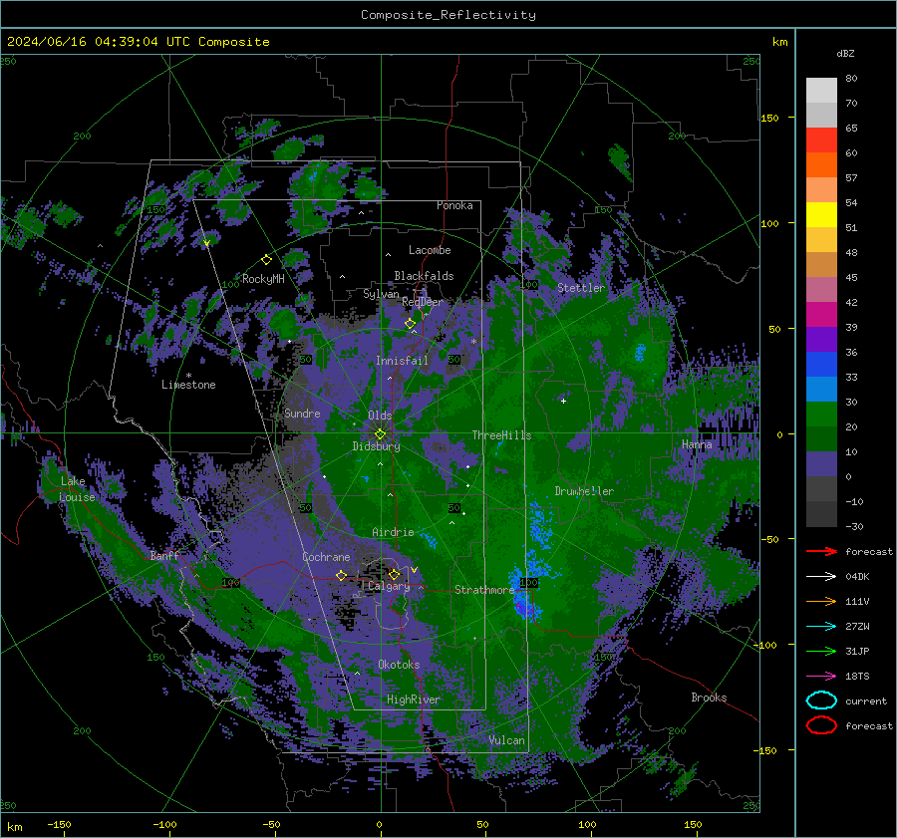Click the Sundre label
897x838 pixels.
[x=302, y=413]
